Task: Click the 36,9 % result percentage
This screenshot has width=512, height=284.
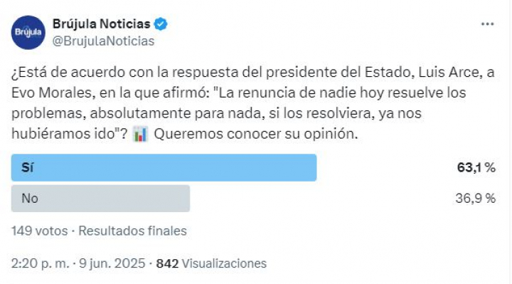Action: tap(476, 199)
